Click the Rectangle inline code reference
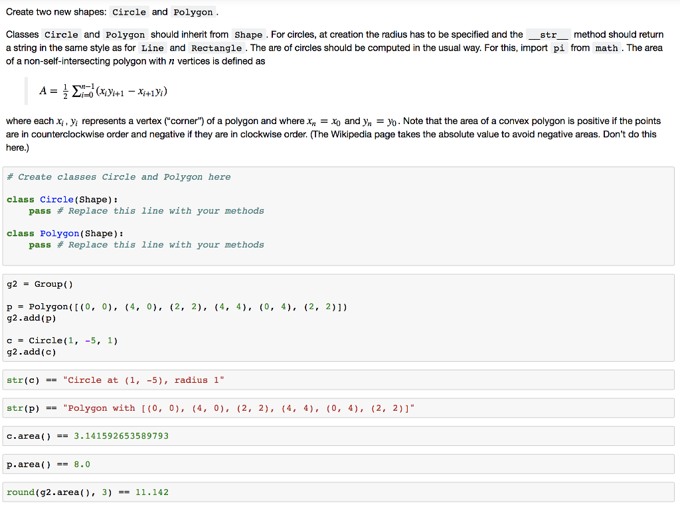680x507 pixels. [x=216, y=48]
